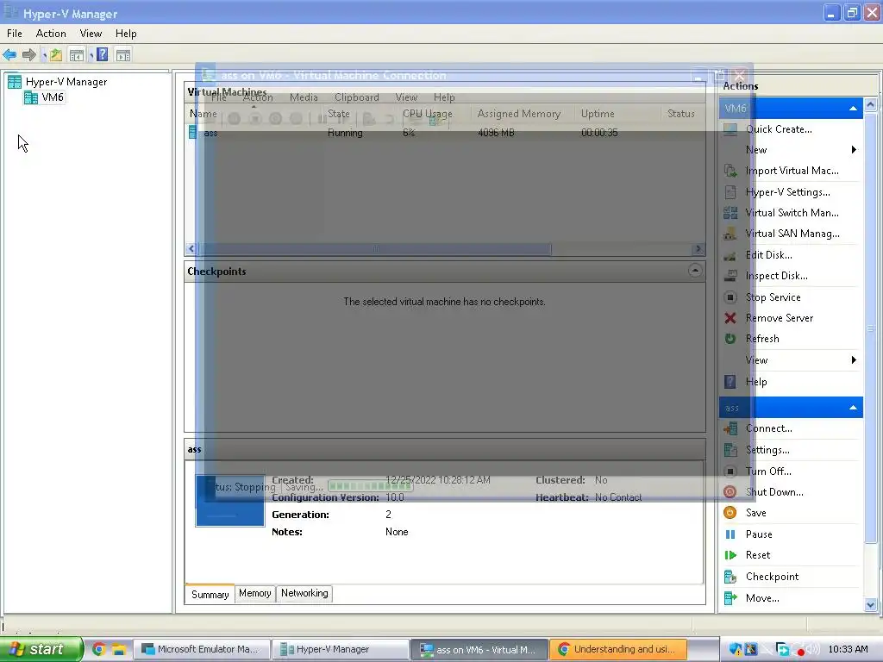
Task: Click the Stop Service icon
Action: click(x=730, y=297)
